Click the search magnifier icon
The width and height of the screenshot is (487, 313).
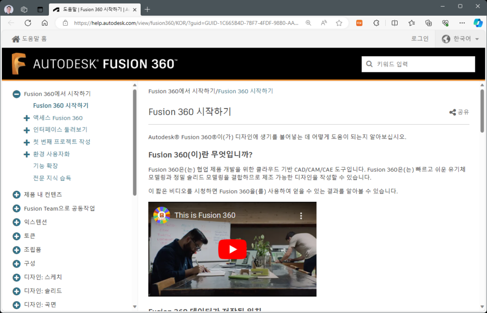click(369, 64)
